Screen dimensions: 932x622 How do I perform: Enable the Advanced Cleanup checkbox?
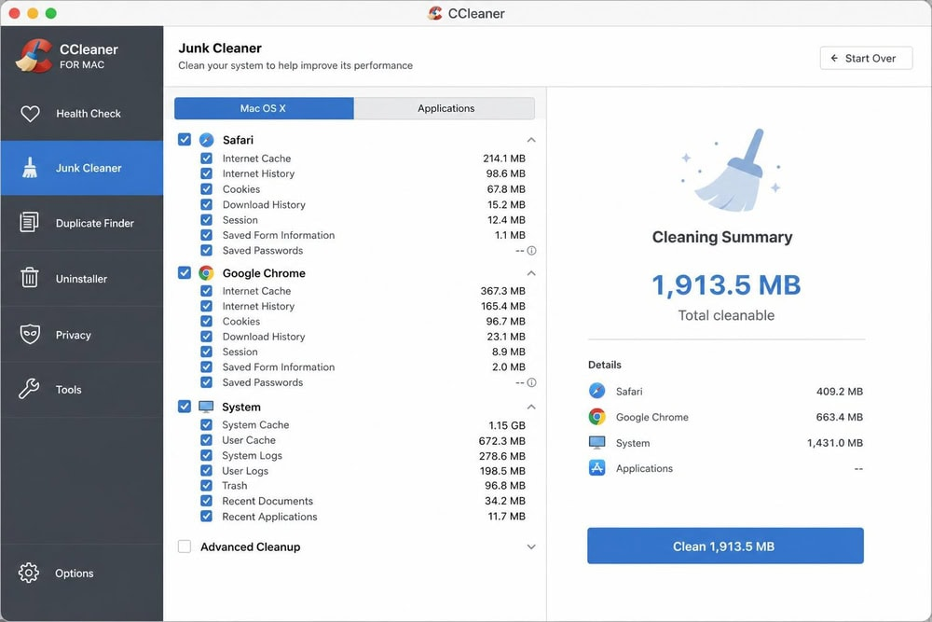tap(185, 546)
